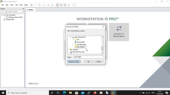The height and width of the screenshot is (95, 170).
Task: Click the revert snapshot toolbar icon
Action: [48, 5]
